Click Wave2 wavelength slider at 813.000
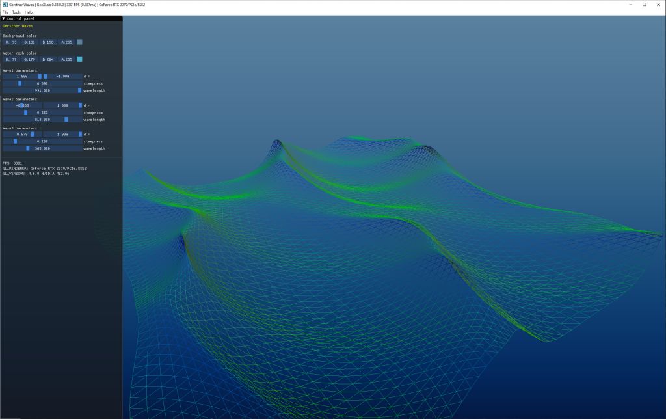 coord(42,120)
